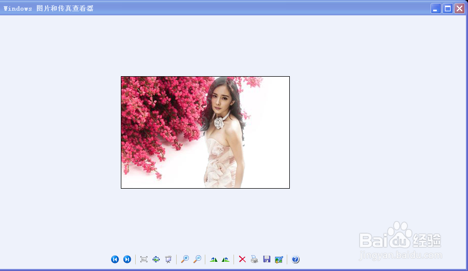Show image at actual size
The image size is (468, 271).
(x=156, y=259)
